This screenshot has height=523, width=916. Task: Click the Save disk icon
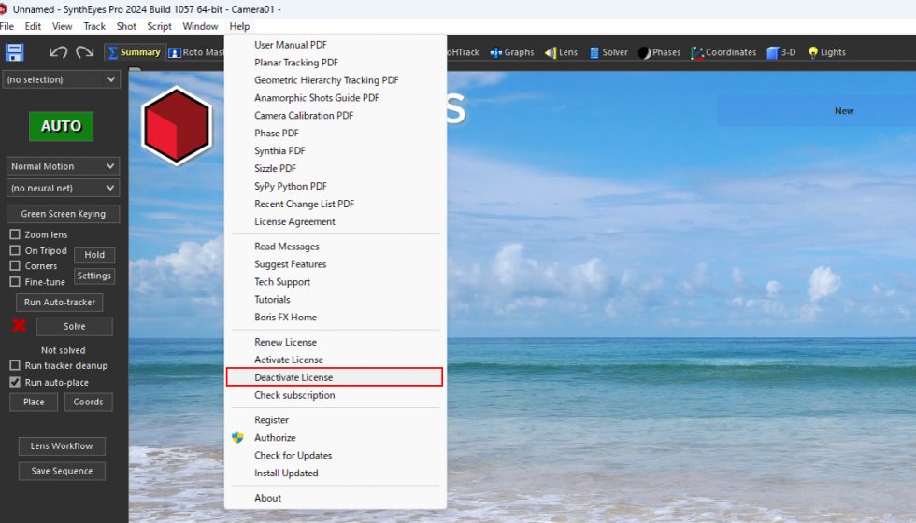point(15,52)
